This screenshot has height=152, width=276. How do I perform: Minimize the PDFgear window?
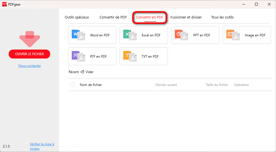click(x=244, y=4)
